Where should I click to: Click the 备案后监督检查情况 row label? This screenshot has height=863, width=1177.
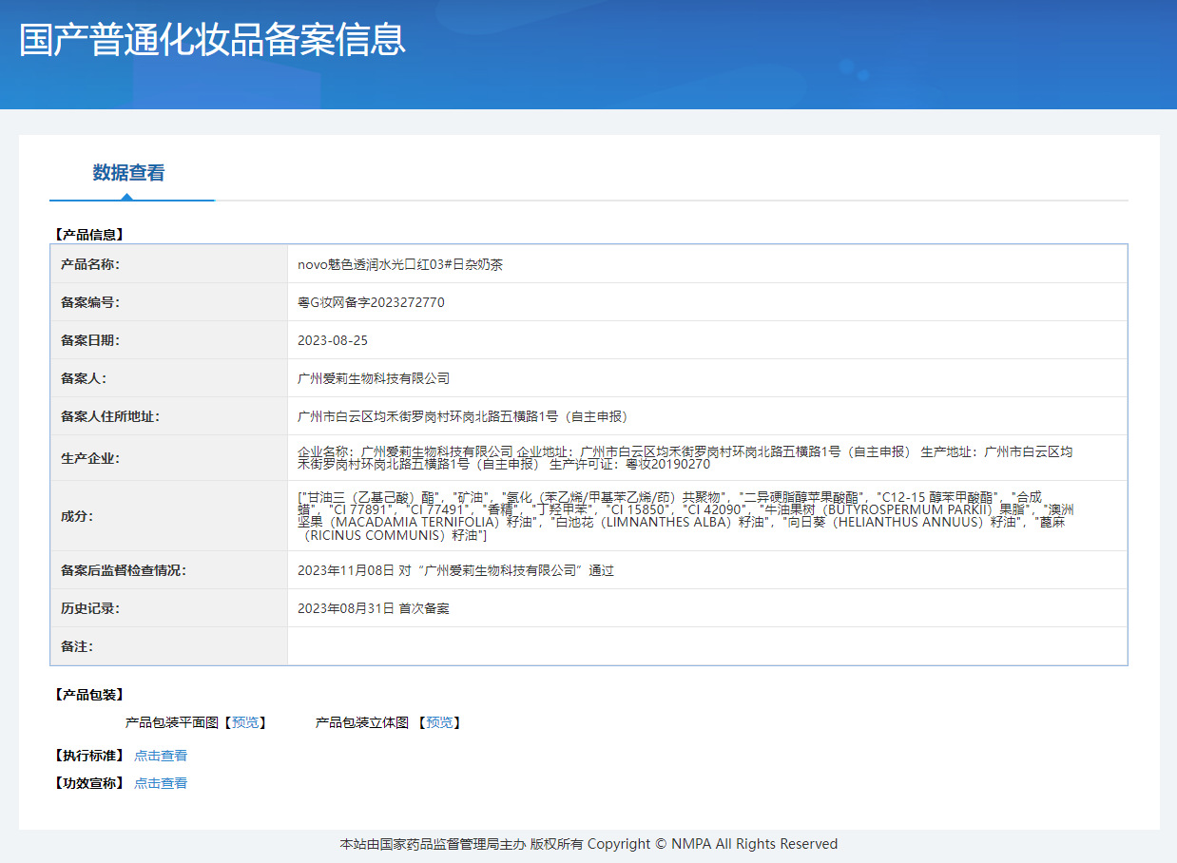pos(124,570)
